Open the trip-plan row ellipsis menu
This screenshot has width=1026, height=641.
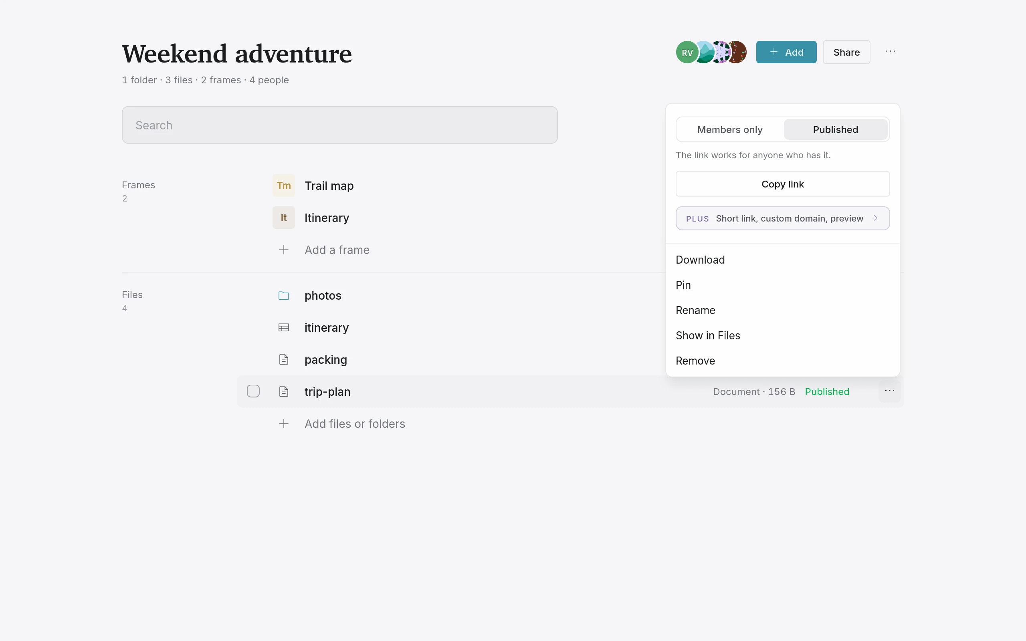[889, 391]
